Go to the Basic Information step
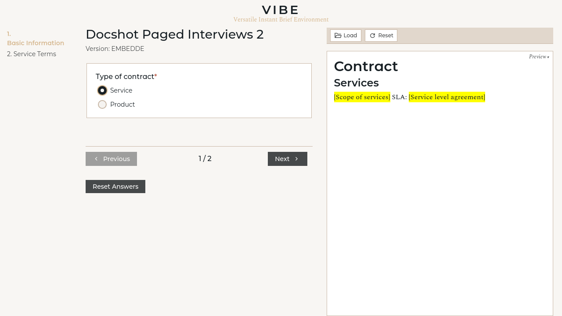This screenshot has height=316, width=562. (36, 43)
